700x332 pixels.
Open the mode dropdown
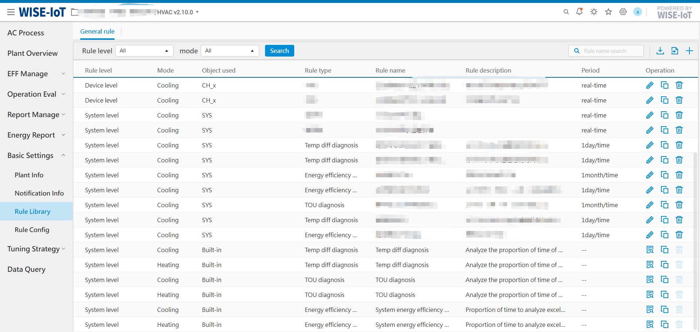pyautogui.click(x=230, y=51)
